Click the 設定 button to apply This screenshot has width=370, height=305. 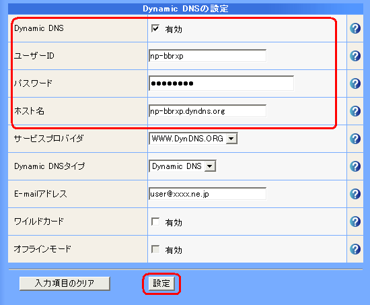coord(161,283)
